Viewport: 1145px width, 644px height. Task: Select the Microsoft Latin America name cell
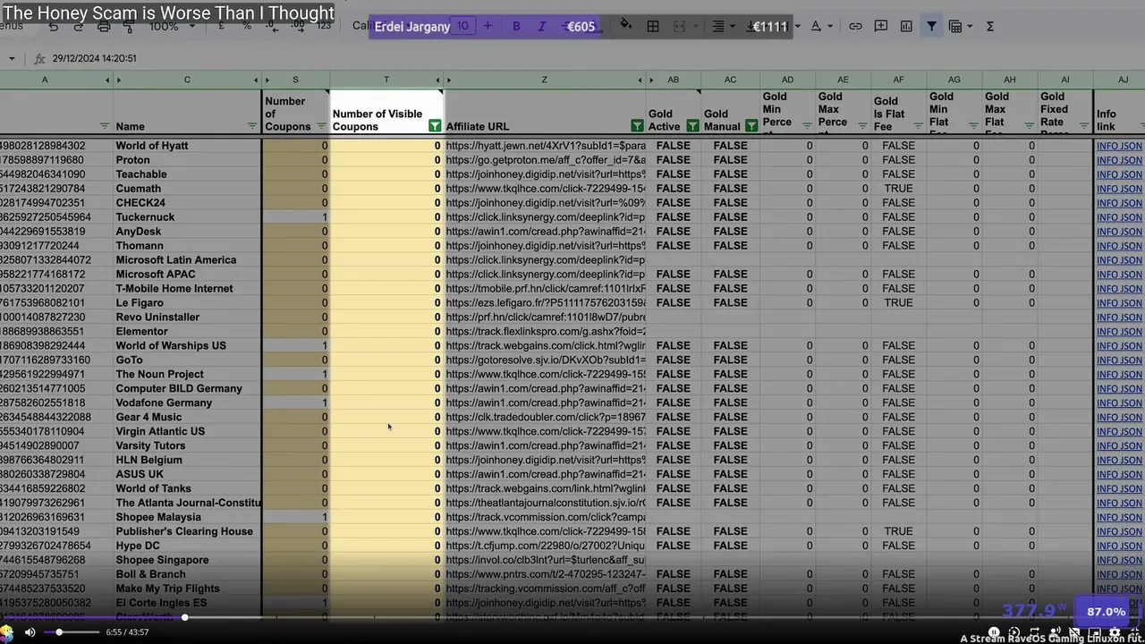[187, 260]
